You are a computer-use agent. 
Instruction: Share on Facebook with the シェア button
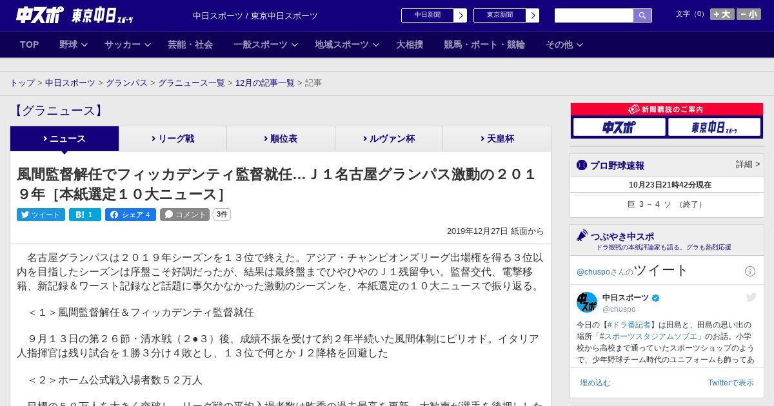tap(130, 215)
